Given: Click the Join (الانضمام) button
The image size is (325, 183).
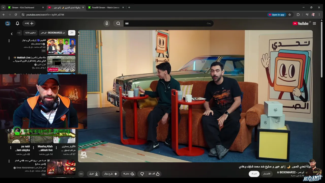Looking at the screenshot, I should coord(267,174).
